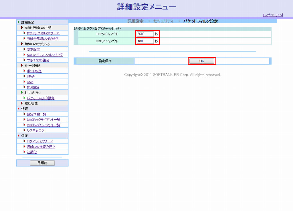Click the UDPタイムアウト input field

(x=145, y=41)
